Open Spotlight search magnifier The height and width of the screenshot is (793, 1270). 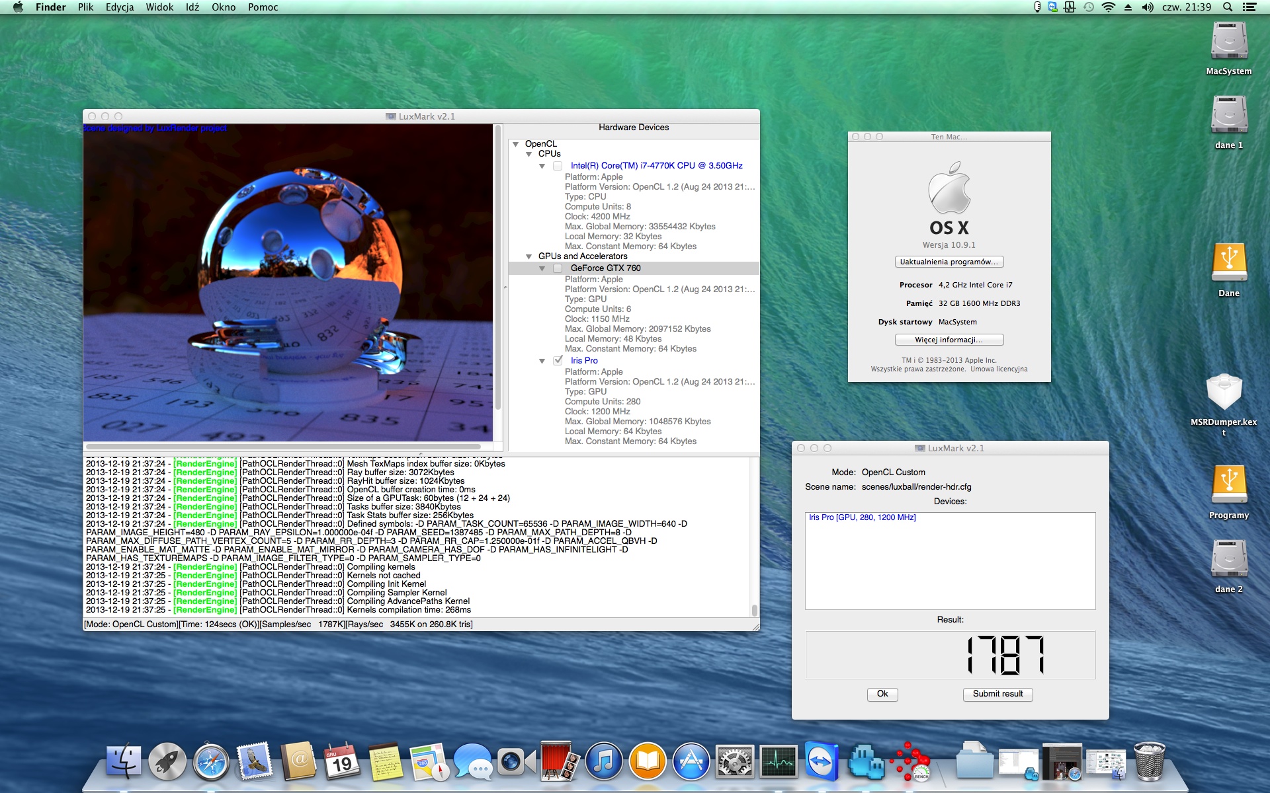(x=1228, y=7)
